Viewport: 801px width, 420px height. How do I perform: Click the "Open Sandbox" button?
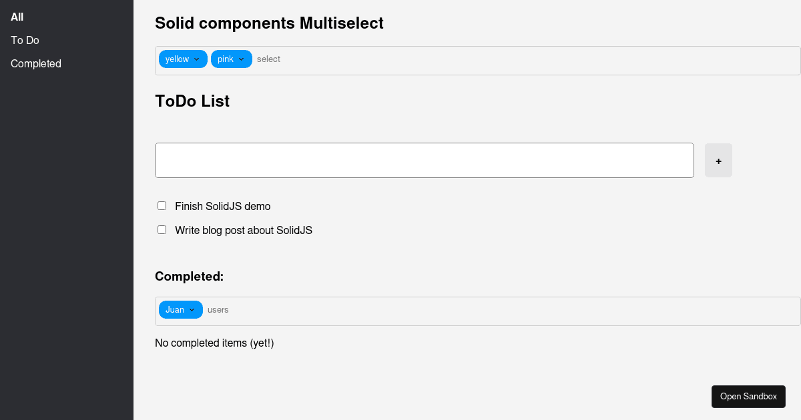tap(748, 396)
